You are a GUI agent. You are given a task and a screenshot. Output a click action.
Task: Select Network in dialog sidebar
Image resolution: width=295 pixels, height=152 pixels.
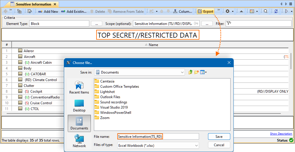click(79, 141)
